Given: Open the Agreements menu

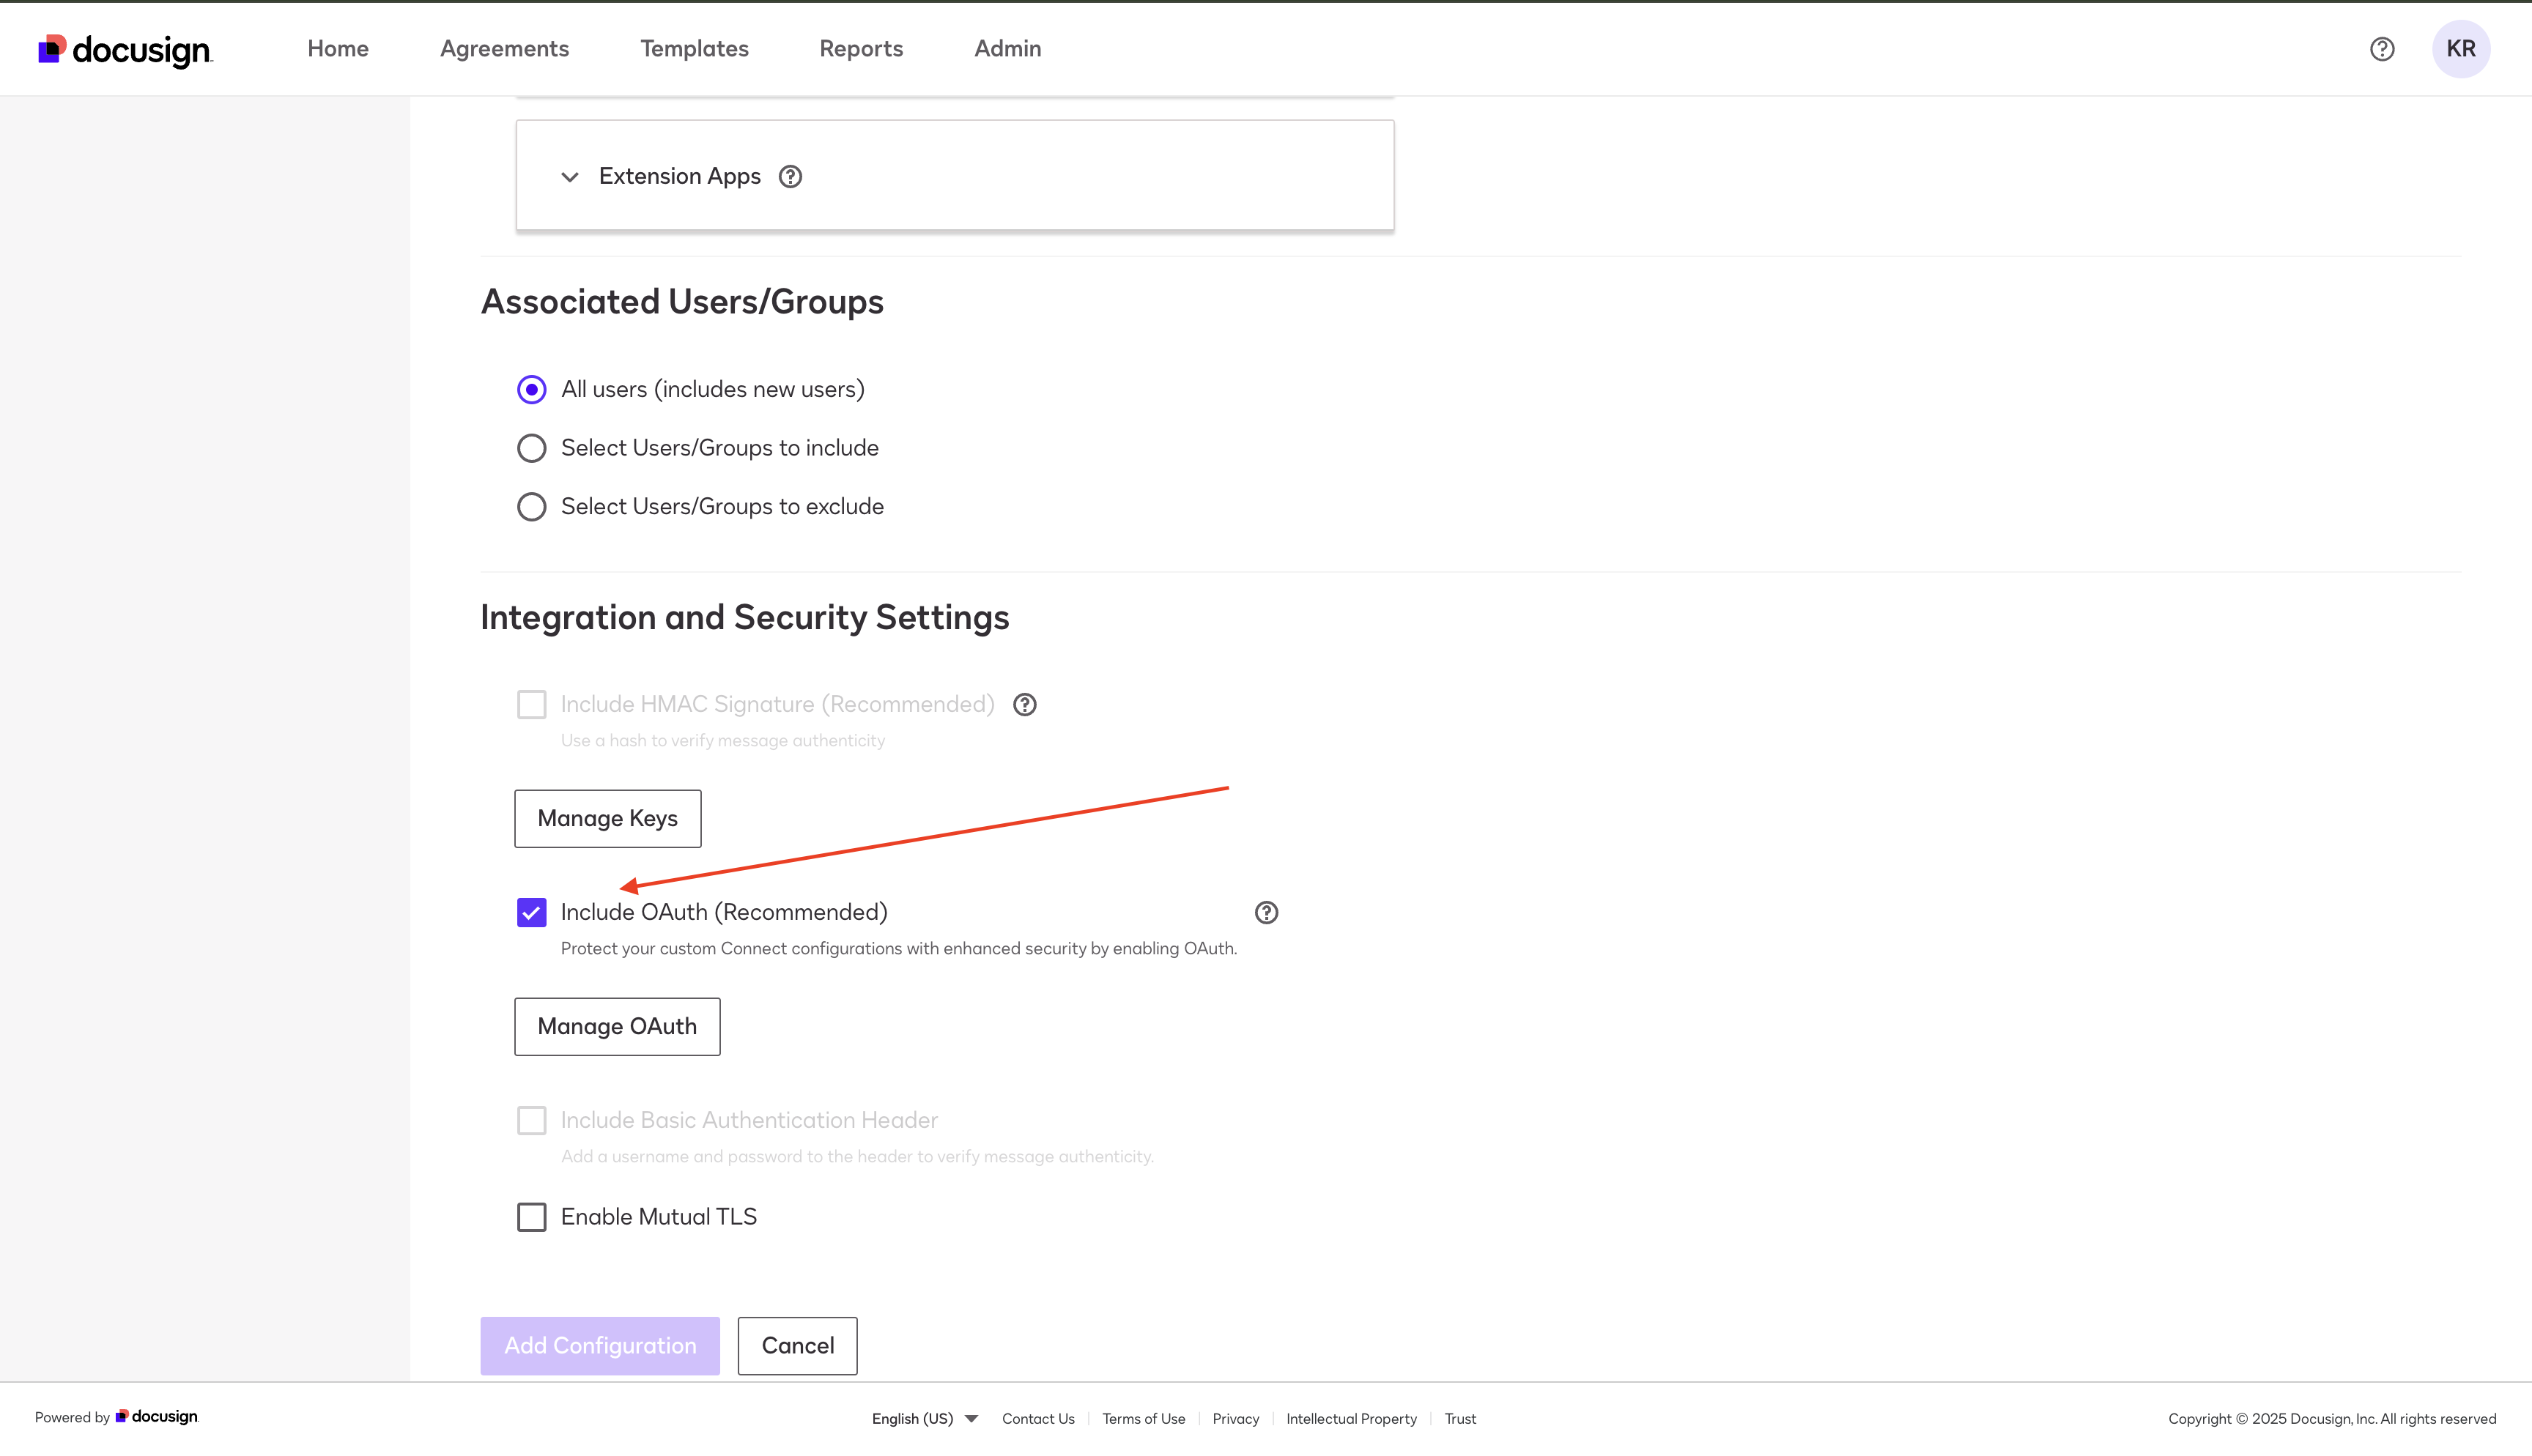Looking at the screenshot, I should click(504, 49).
